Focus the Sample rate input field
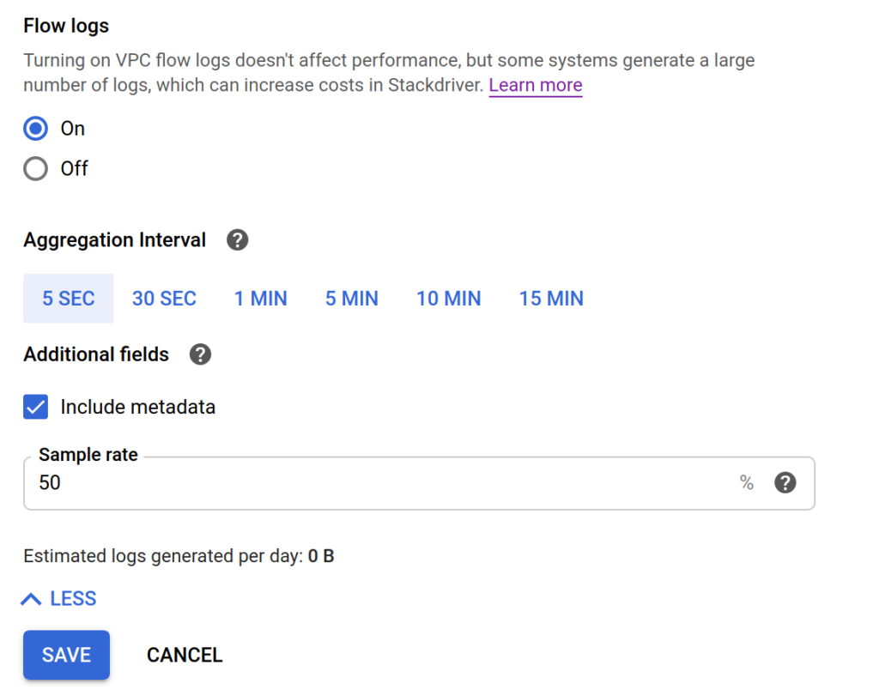 click(x=419, y=483)
